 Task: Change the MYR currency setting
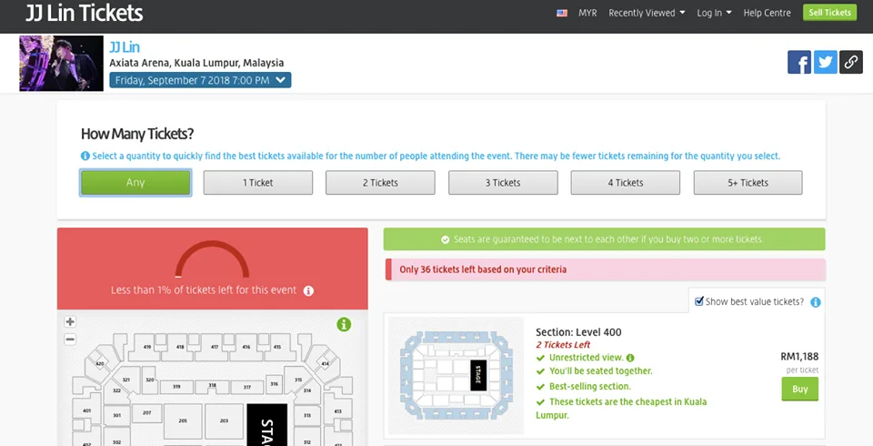587,13
